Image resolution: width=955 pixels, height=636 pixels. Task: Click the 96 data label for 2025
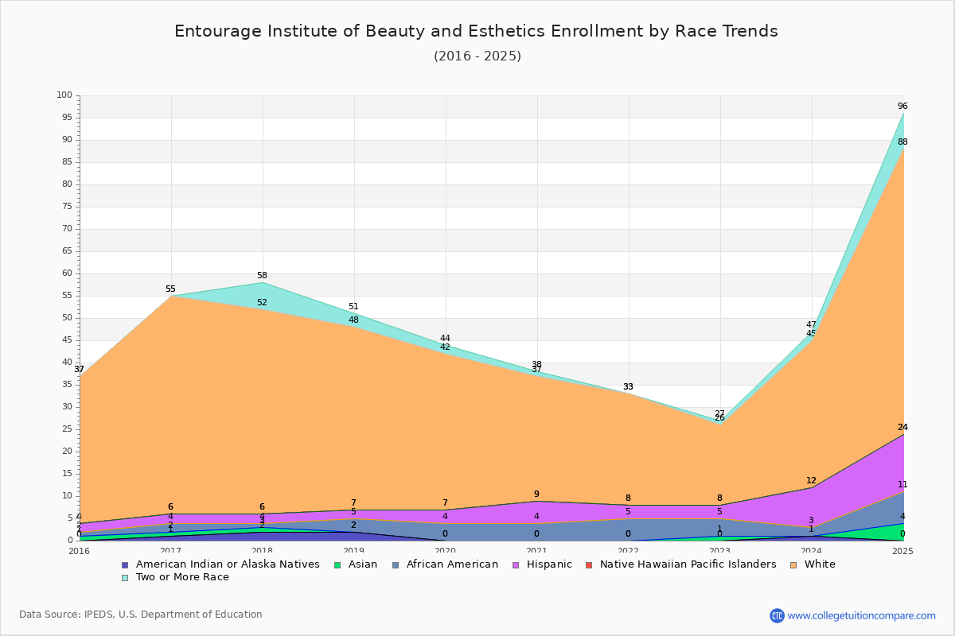coord(902,107)
